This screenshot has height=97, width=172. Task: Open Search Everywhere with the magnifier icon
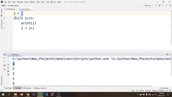170,5
